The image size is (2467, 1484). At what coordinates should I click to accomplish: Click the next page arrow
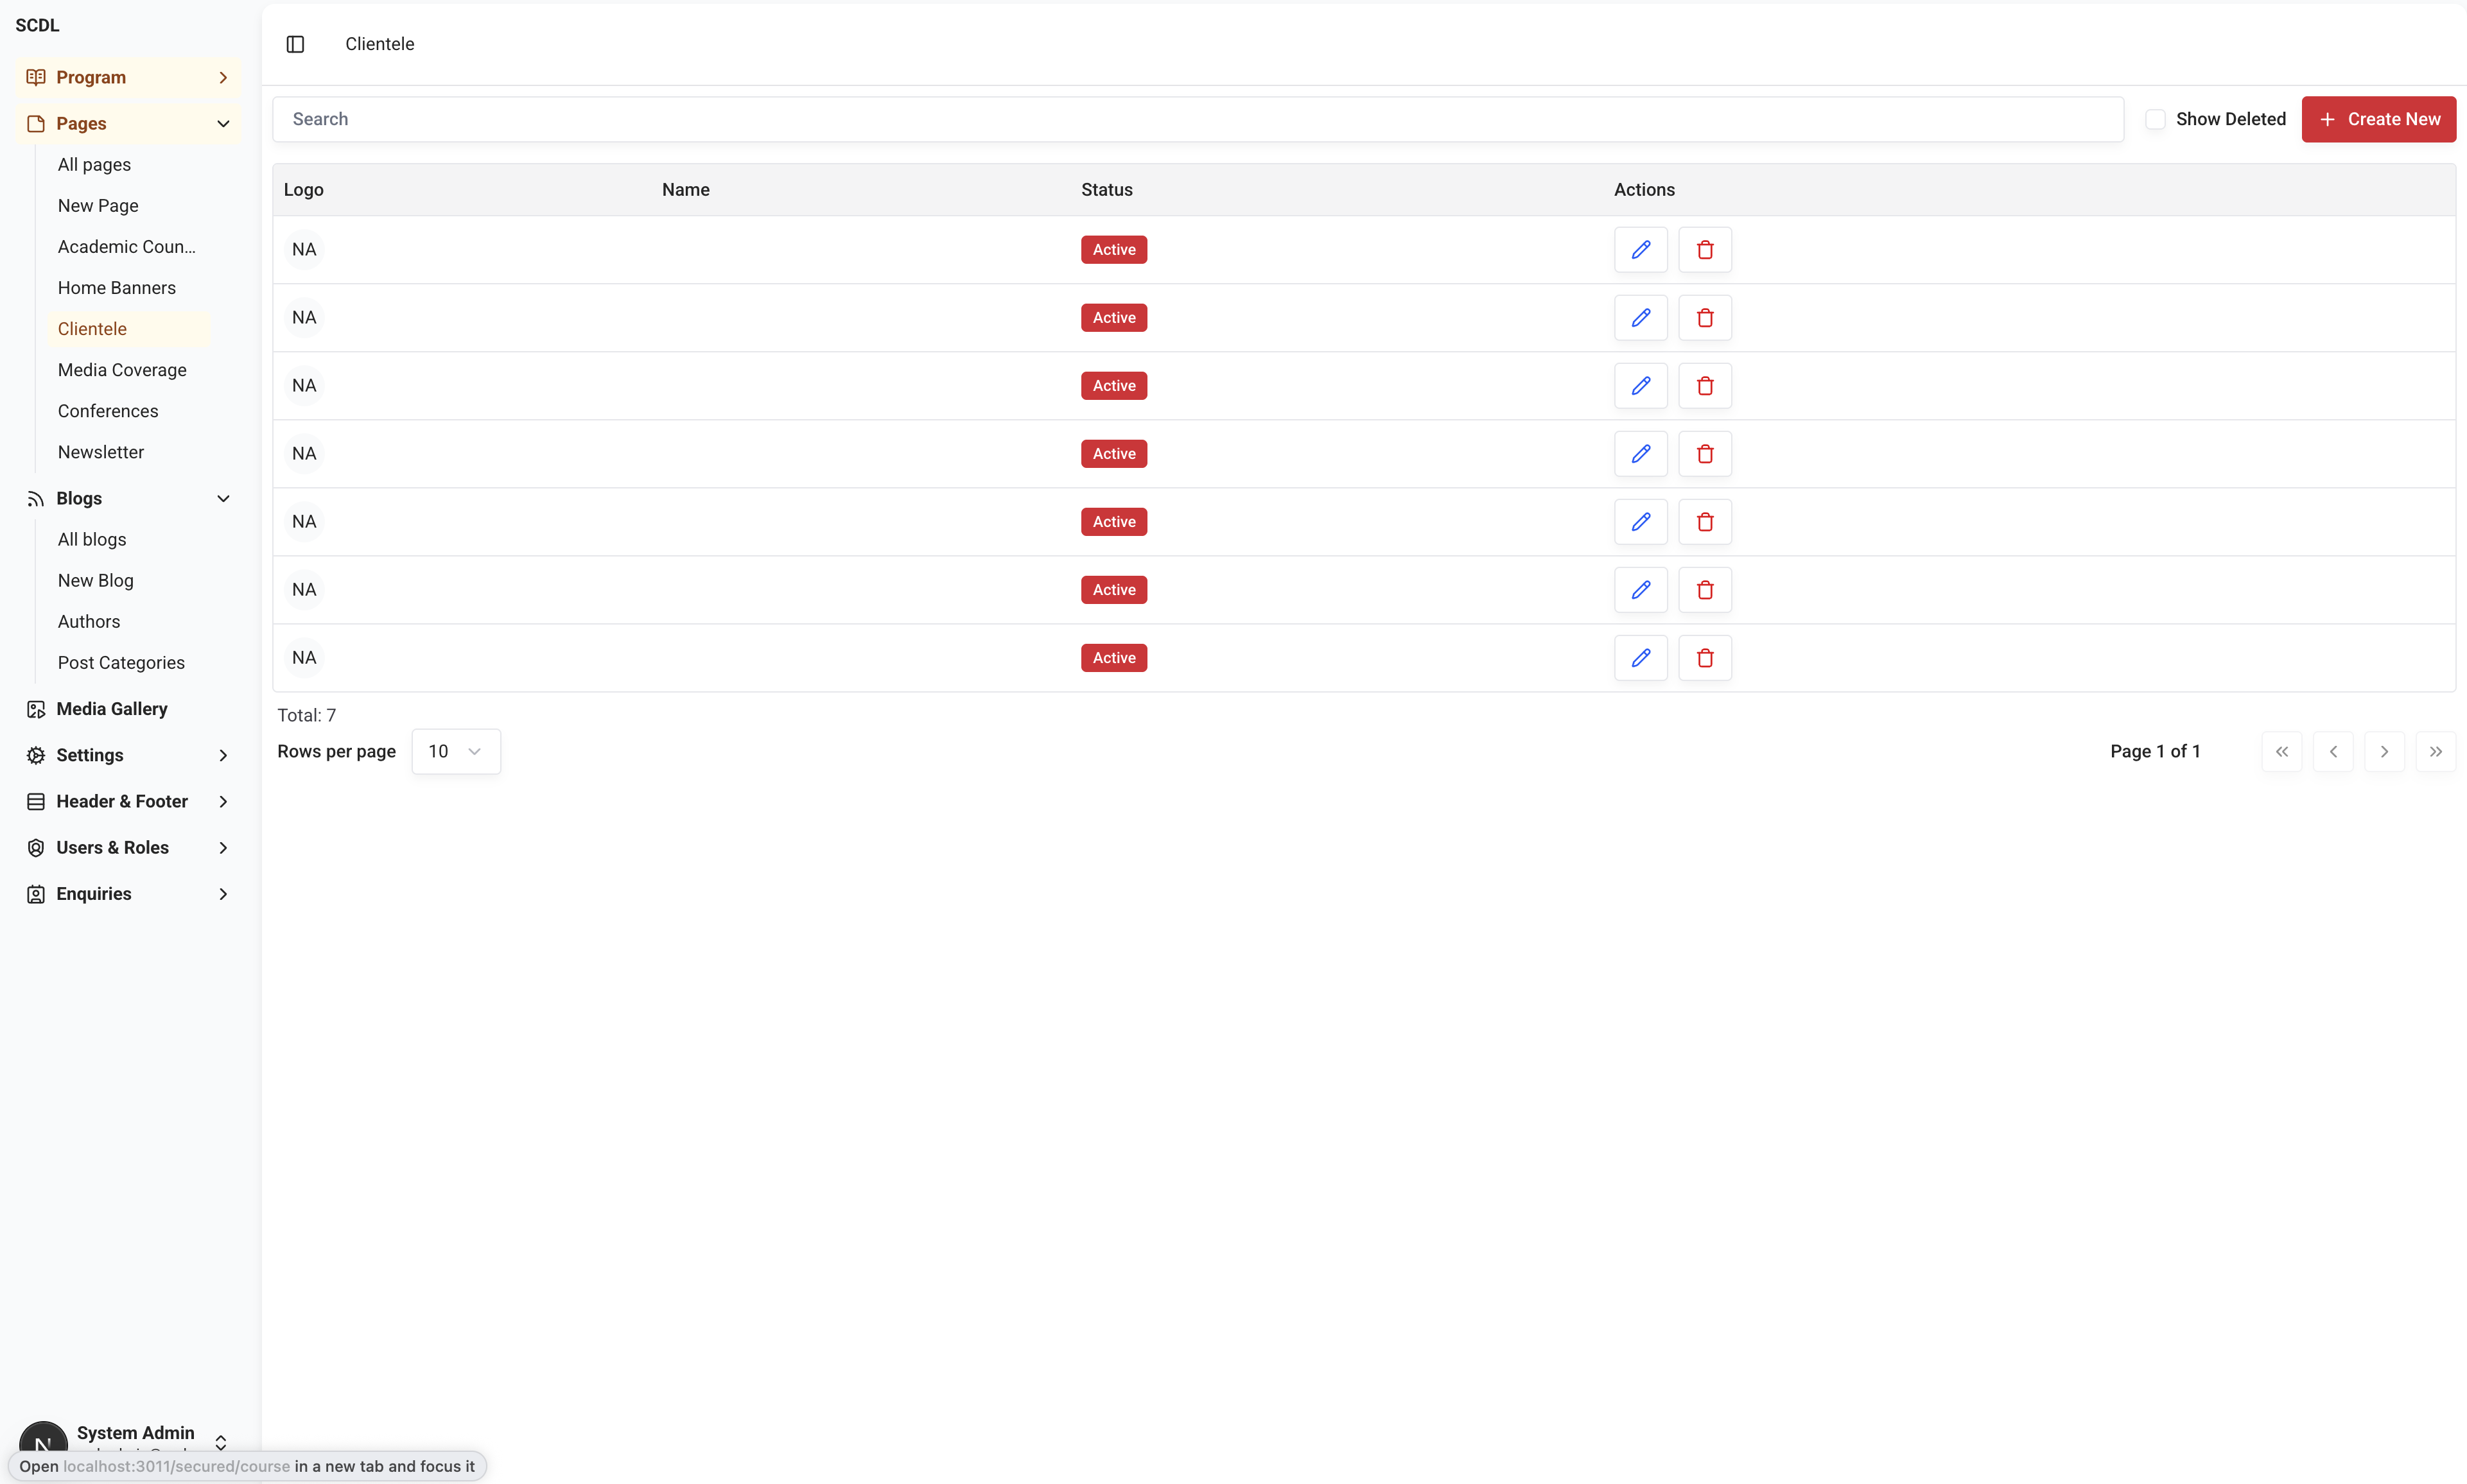[x=2384, y=751]
